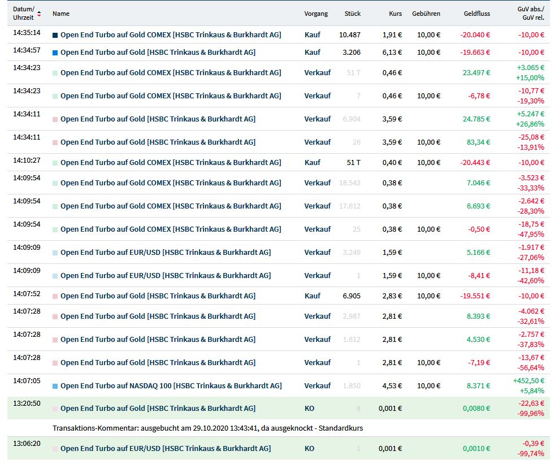Open the NASDAQ 100 Open End Turbo link
The height and width of the screenshot is (464, 555).
(x=171, y=386)
